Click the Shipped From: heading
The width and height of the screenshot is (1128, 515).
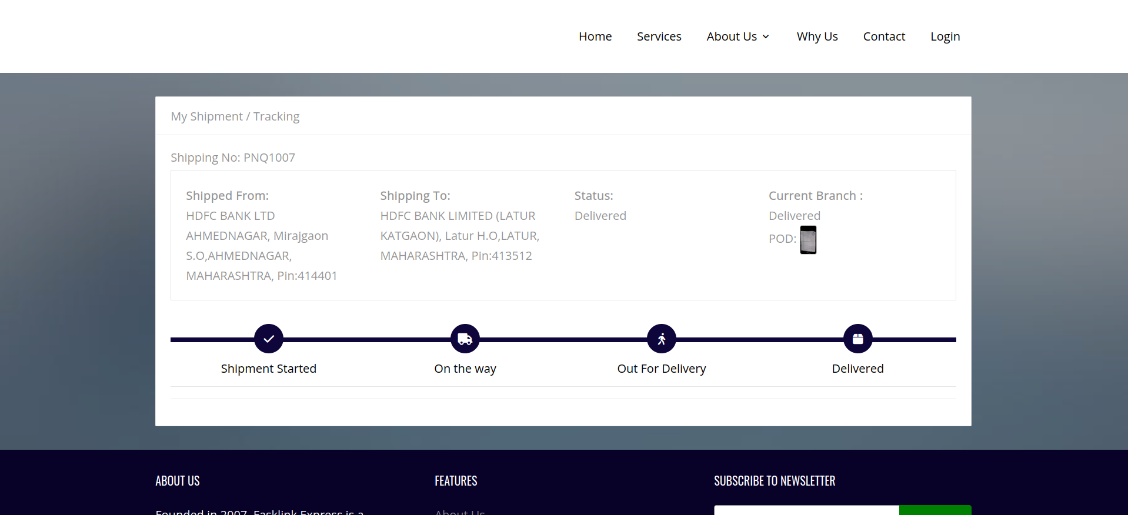(228, 196)
